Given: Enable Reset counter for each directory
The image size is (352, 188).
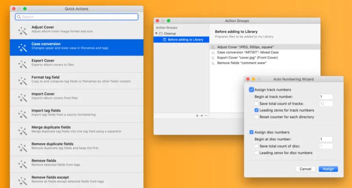Looking at the screenshot, I should coord(257,117).
